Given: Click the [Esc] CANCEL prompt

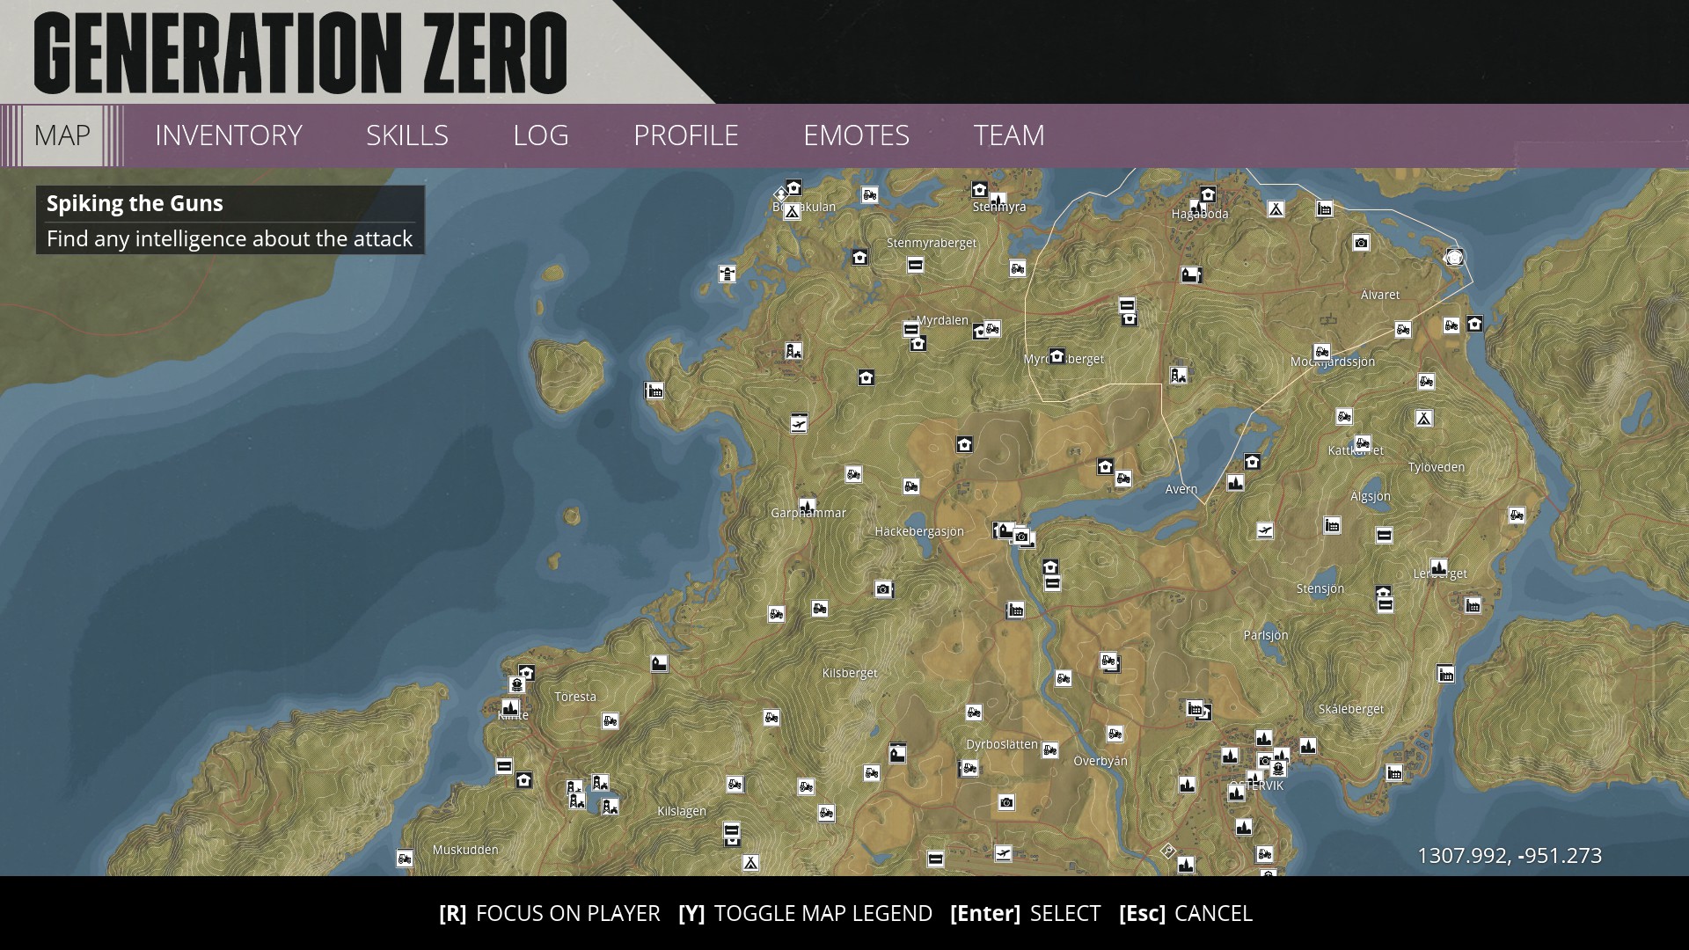Looking at the screenshot, I should click(1186, 913).
